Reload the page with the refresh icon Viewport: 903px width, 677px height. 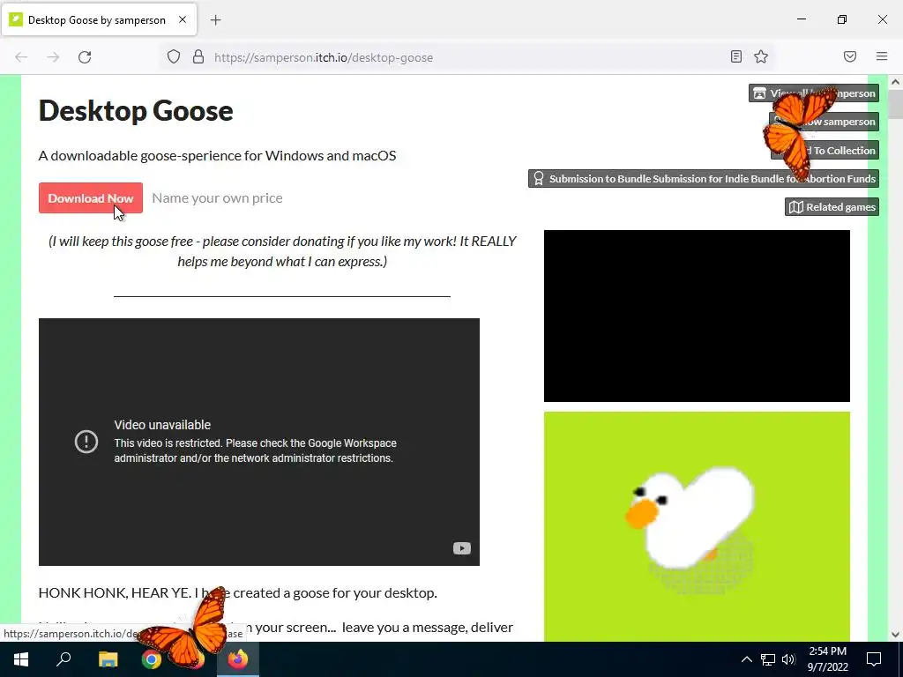point(85,57)
